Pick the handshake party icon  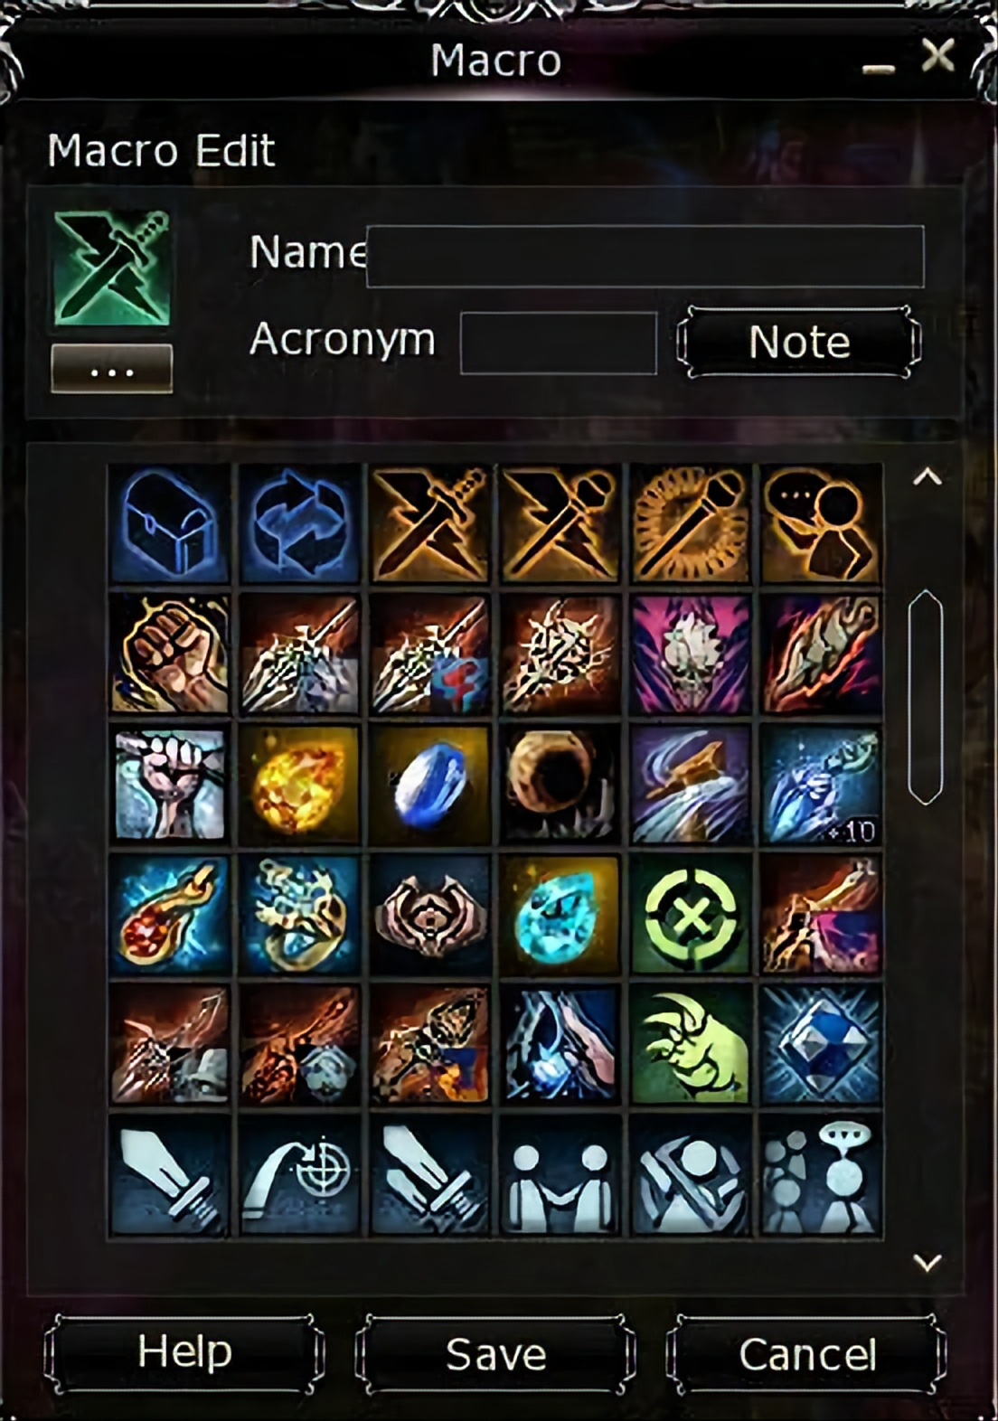[560, 1174]
